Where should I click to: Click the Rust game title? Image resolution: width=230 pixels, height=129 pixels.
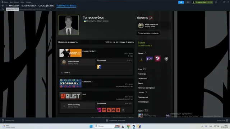(84, 94)
